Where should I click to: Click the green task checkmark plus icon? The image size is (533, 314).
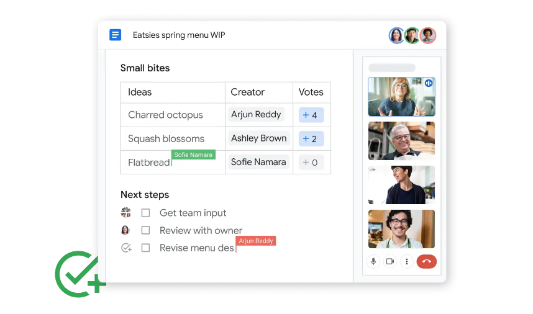click(x=80, y=274)
